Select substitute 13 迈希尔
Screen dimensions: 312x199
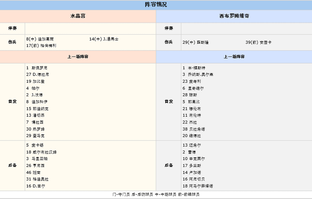pyautogui.click(x=192, y=145)
